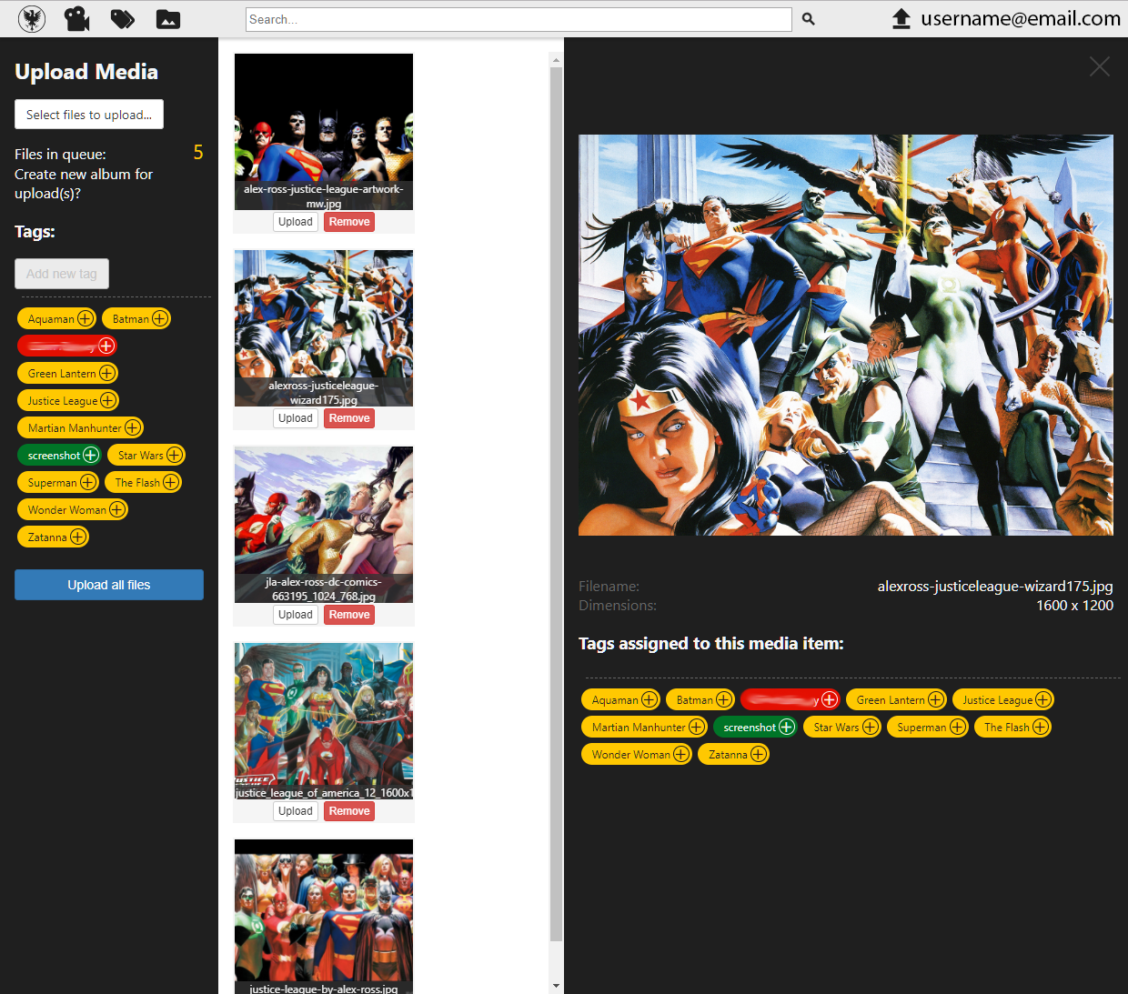Image resolution: width=1128 pixels, height=994 pixels.
Task: Open the eagle crest home logo
Action: [32, 19]
